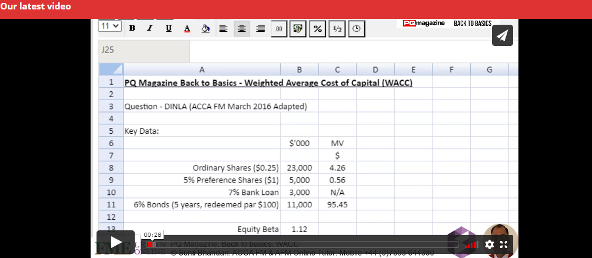This screenshot has width=592, height=258.
Task: Click the clock time format button
Action: (x=357, y=29)
